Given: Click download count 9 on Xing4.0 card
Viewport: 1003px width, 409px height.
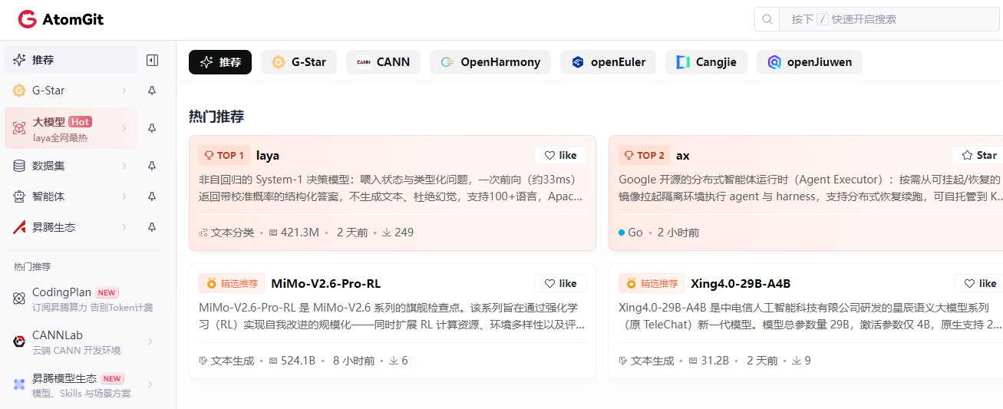Looking at the screenshot, I should tap(801, 361).
